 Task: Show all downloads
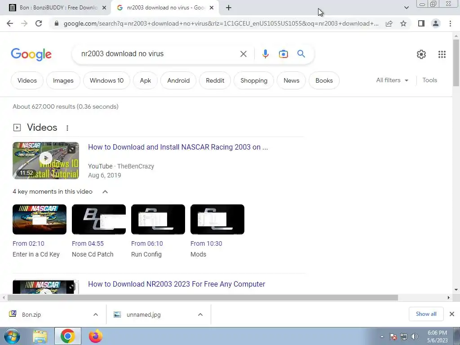click(x=426, y=314)
